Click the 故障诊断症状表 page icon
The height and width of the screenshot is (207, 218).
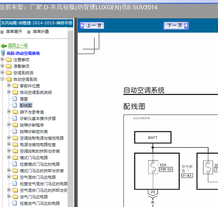pyautogui.click(x=15, y=131)
